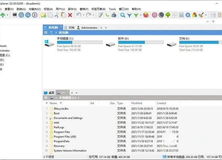222x160 pixels.
Task: Click 此电脑 in top address bar
Action: tap(64, 33)
